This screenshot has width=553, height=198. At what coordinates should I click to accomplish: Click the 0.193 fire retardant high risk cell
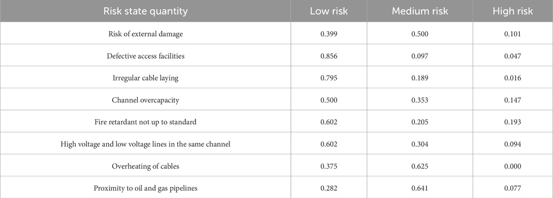[x=513, y=122]
